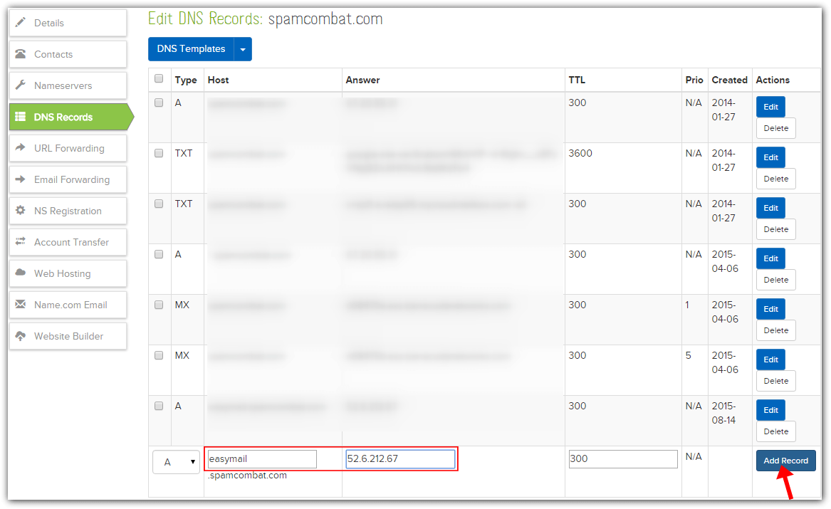The image size is (831, 509).
Task: Open URL Forwarding settings
Action: click(68, 148)
